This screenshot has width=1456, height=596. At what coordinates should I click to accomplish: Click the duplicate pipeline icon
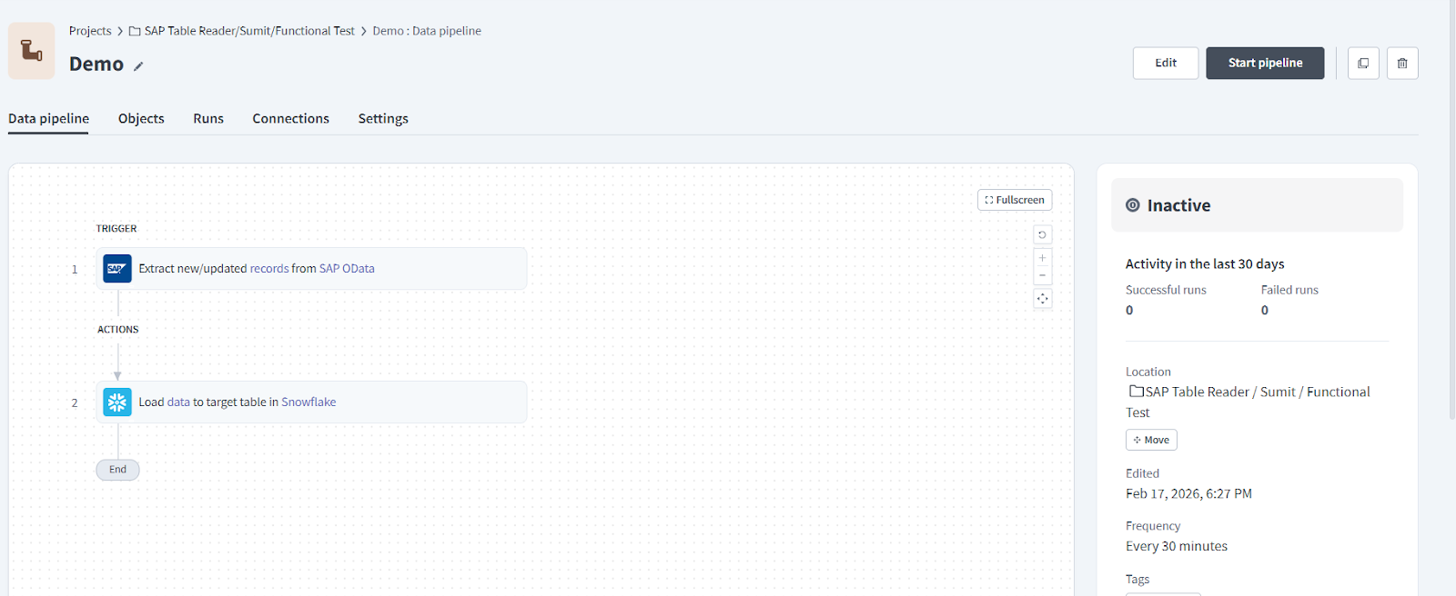1363,64
